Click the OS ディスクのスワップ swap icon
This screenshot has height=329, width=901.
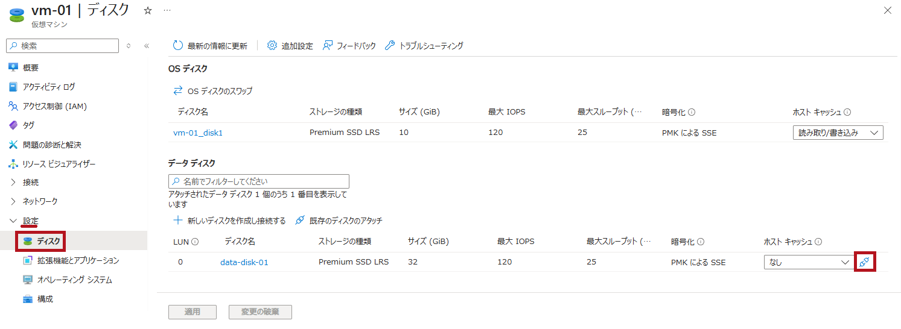tap(178, 91)
